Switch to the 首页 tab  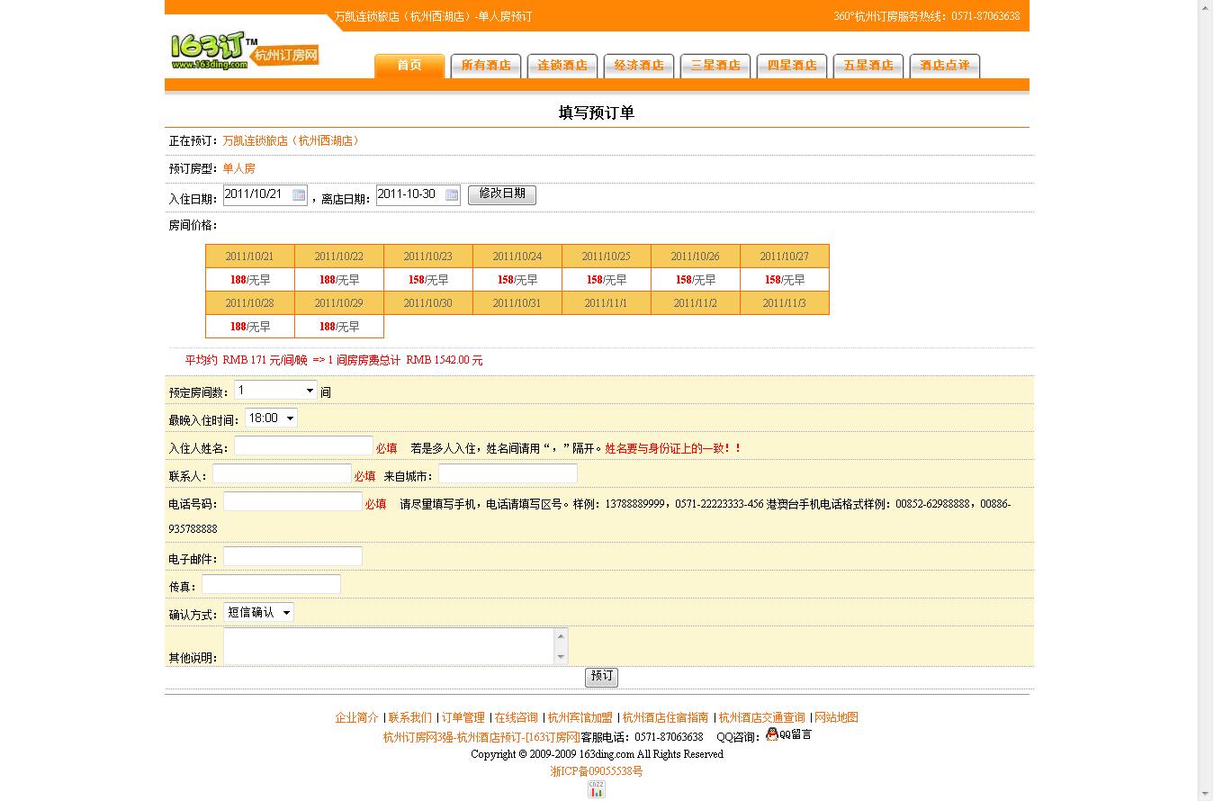(409, 66)
